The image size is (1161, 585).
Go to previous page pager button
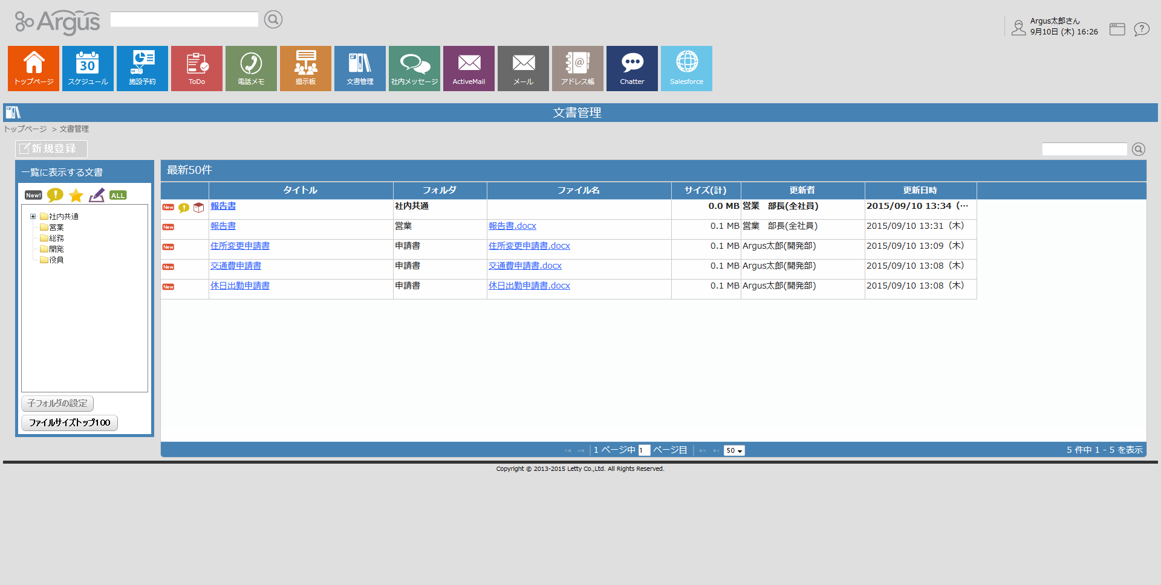click(581, 450)
